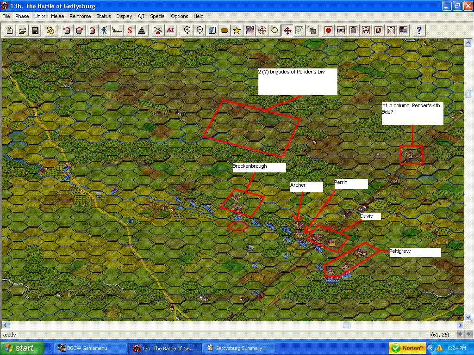The height and width of the screenshot is (355, 474).
Task: Click the clock next-phase icon
Action: [x=50, y=30]
